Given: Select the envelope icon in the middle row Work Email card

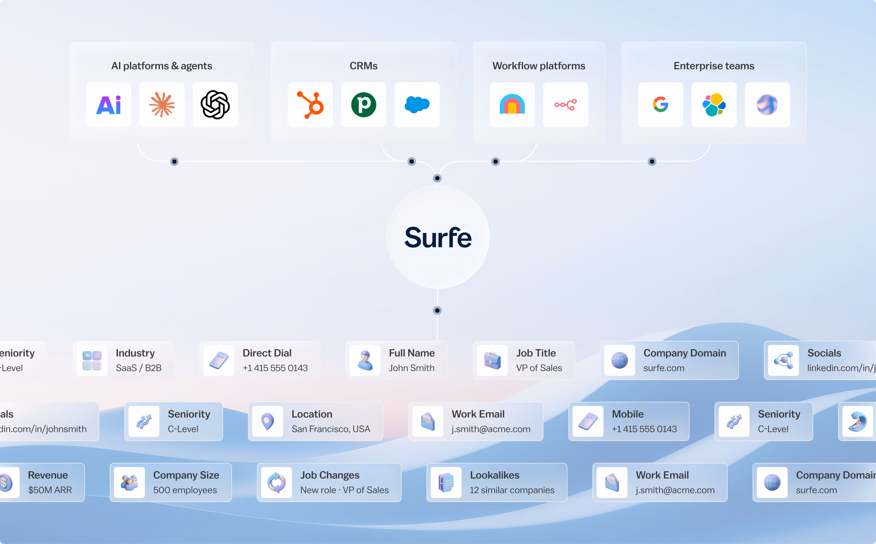Looking at the screenshot, I should point(428,422).
